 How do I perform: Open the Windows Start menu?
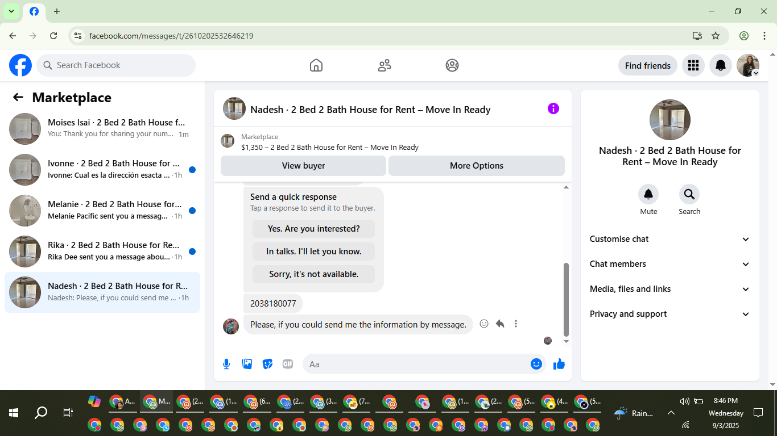tap(14, 413)
